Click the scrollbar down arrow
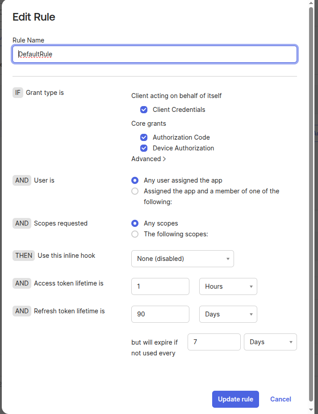The image size is (318, 414). [x=311, y=410]
